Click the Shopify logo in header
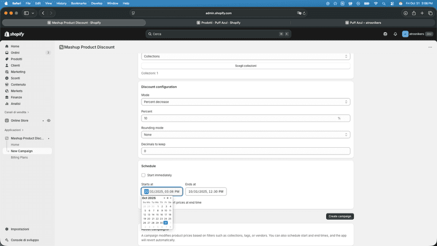437x246 pixels. point(14,34)
